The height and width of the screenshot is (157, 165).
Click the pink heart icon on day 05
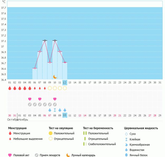point(30,99)
